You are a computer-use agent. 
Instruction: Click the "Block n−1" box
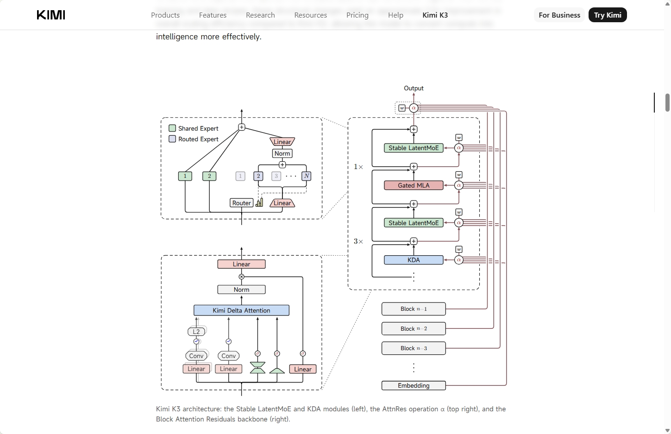[x=414, y=309]
